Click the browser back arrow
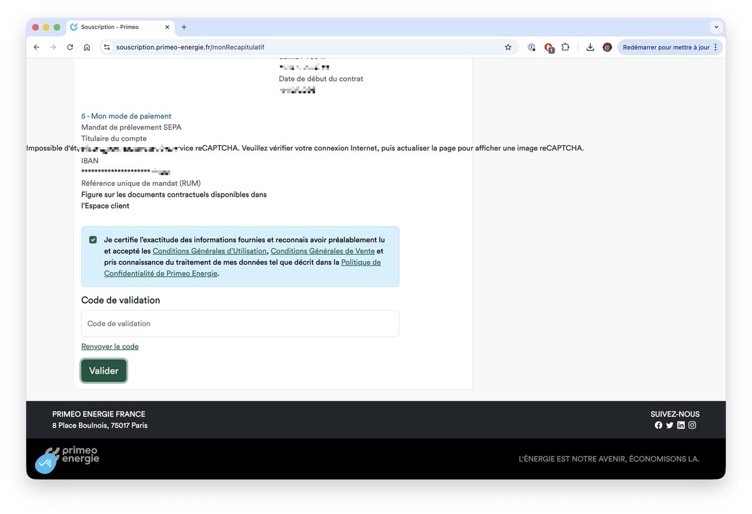This screenshot has width=752, height=514. [x=36, y=47]
